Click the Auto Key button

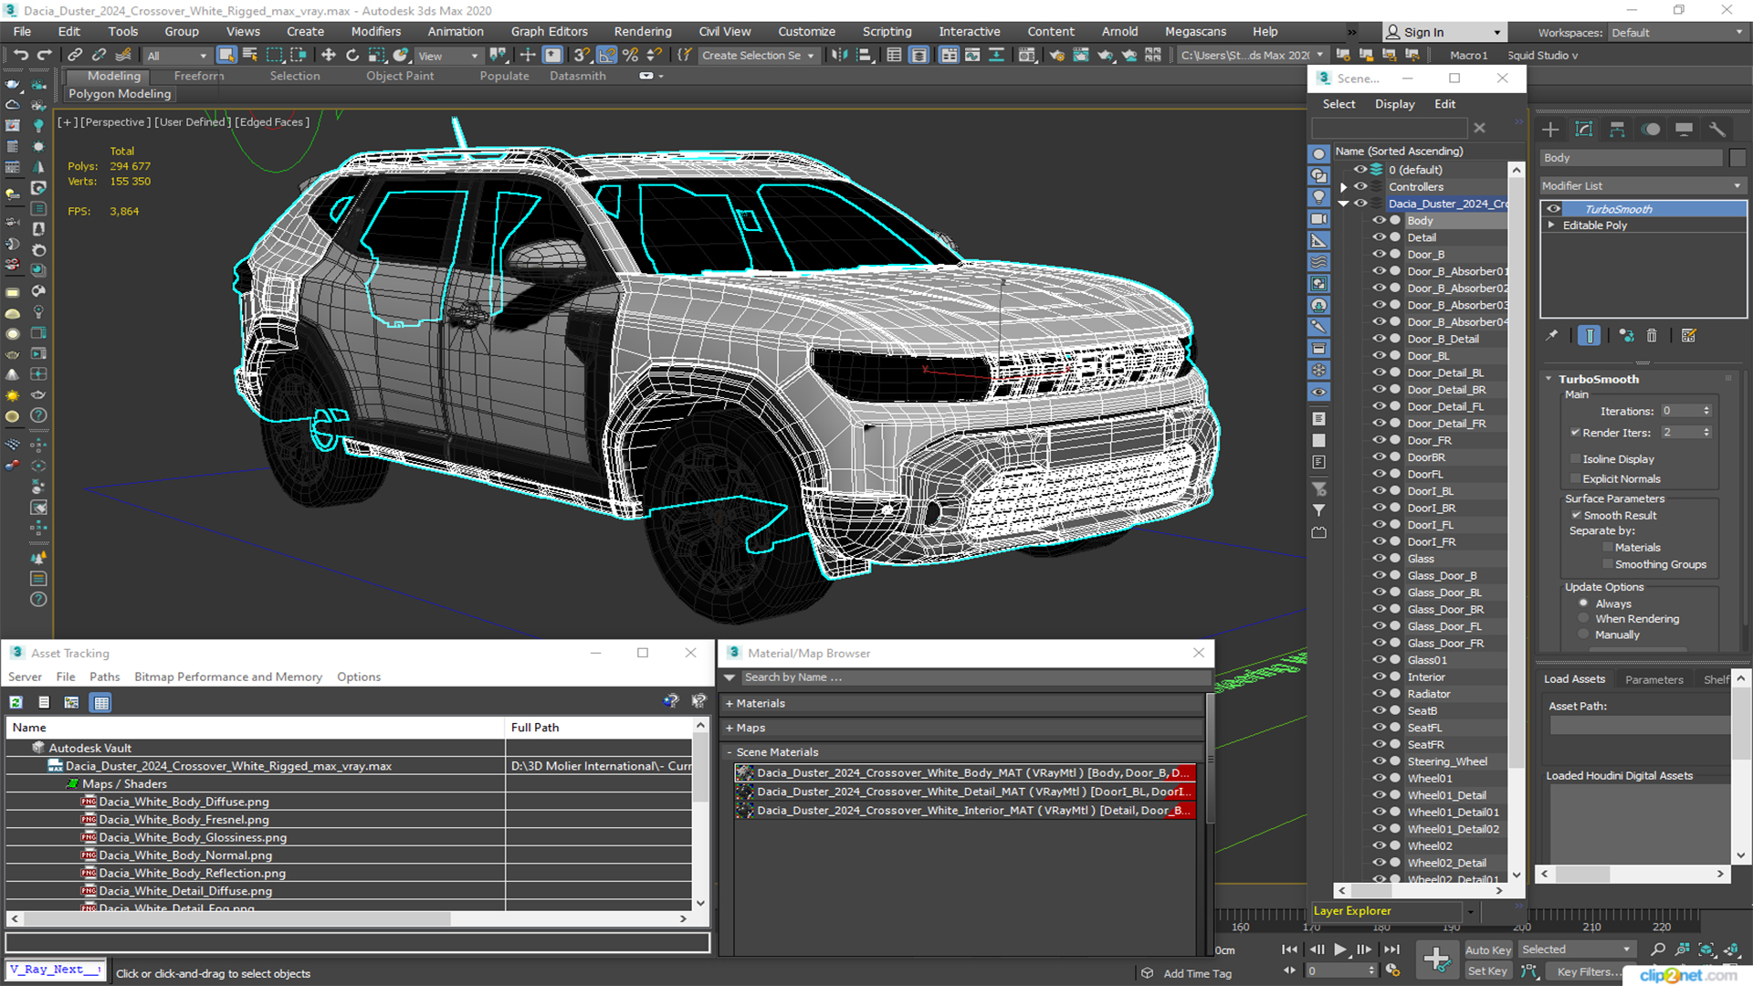(1487, 949)
